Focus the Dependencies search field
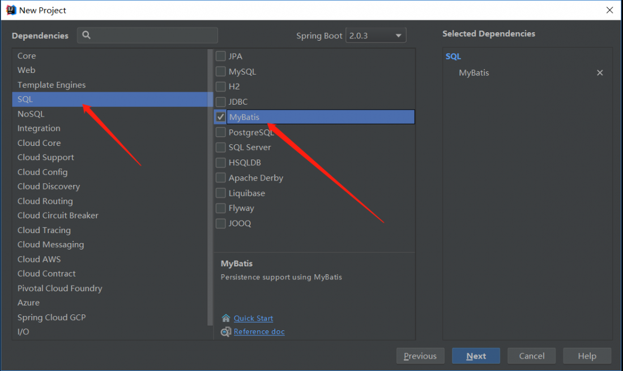Screen dimensions: 623x371 (x=147, y=35)
